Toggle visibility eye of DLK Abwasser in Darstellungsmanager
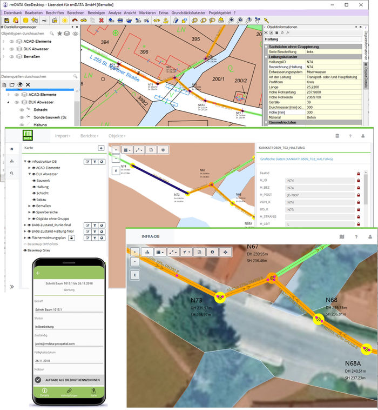The width and height of the screenshot is (378, 410). (12, 49)
